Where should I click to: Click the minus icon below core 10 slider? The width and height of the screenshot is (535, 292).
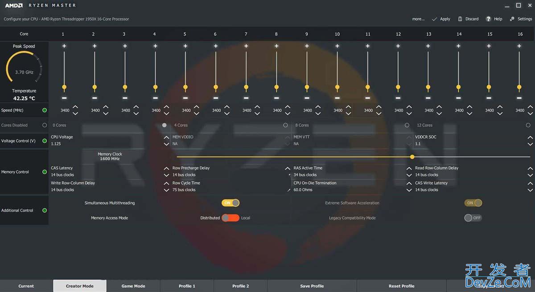(337, 97)
